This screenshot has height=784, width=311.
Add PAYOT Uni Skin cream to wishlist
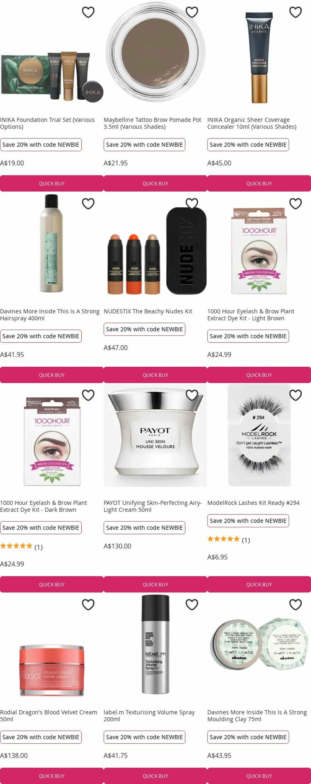click(x=192, y=395)
